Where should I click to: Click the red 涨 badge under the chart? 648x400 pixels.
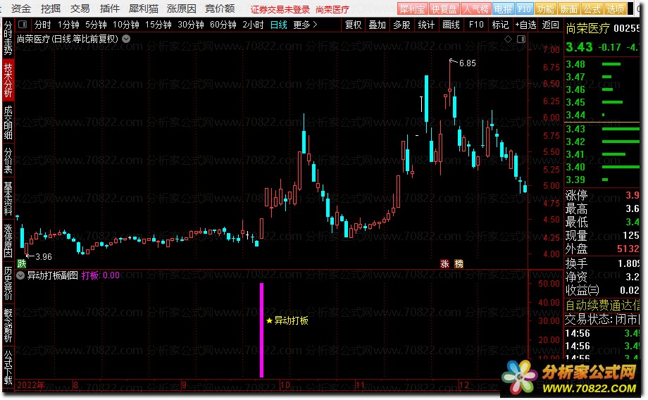(x=444, y=263)
